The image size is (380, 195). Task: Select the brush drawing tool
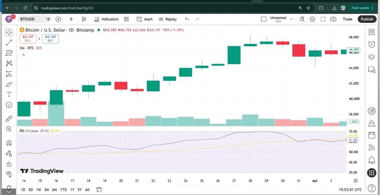point(9,84)
